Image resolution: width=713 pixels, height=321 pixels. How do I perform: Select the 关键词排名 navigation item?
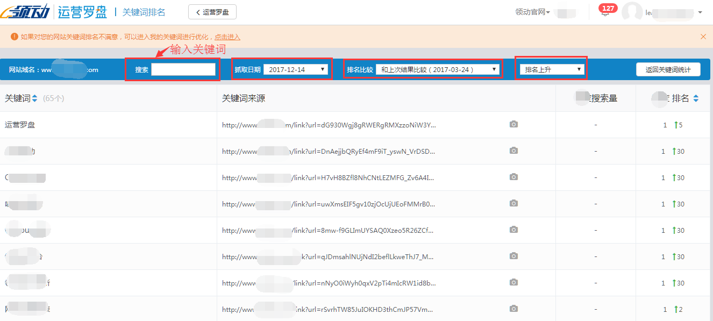click(x=143, y=11)
